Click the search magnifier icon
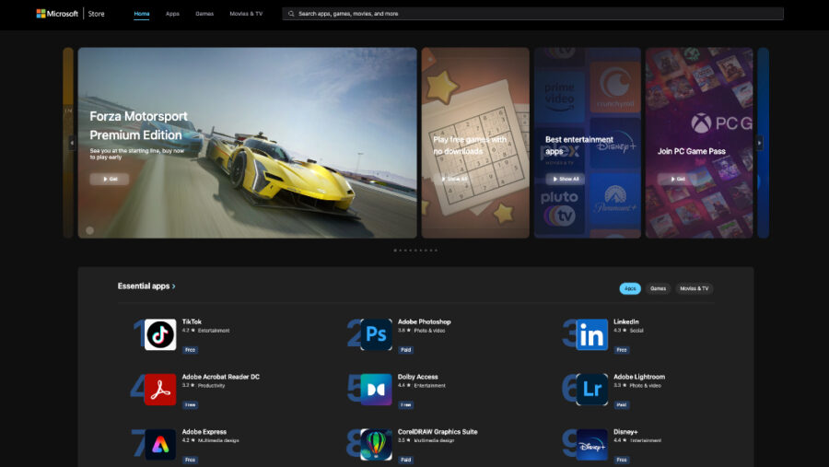Image resolution: width=829 pixels, height=467 pixels. [291, 14]
